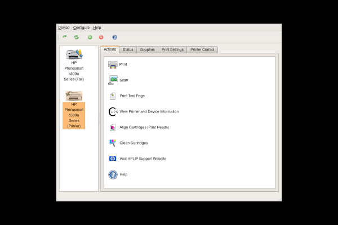
Task: Click the refresh devices toolbar icon
Action: [76, 37]
